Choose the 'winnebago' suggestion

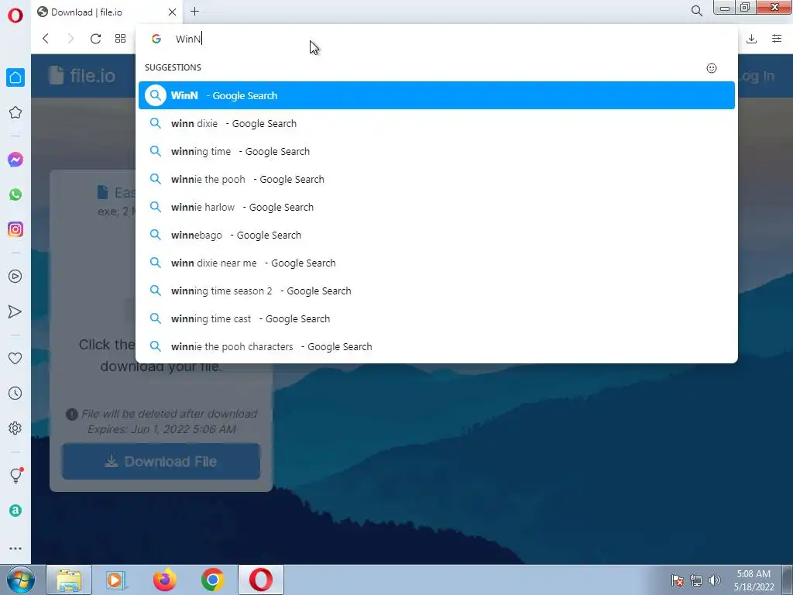437,235
